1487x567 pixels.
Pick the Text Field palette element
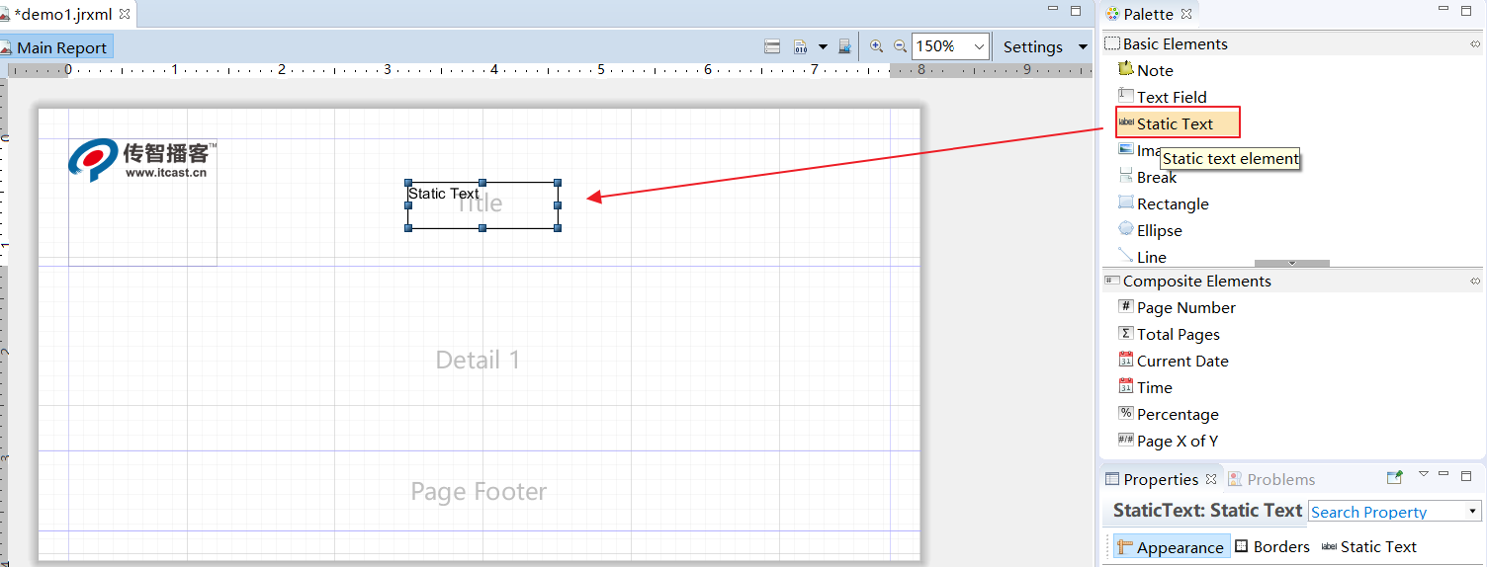(x=1163, y=97)
